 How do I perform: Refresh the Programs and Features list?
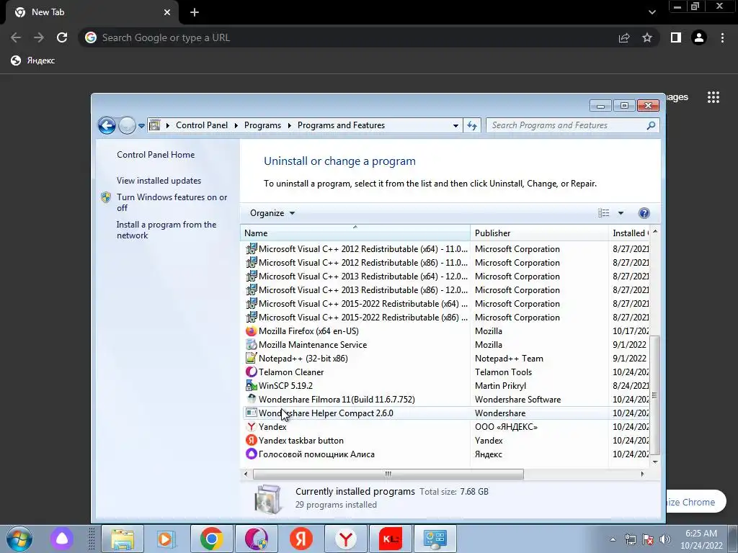point(471,125)
